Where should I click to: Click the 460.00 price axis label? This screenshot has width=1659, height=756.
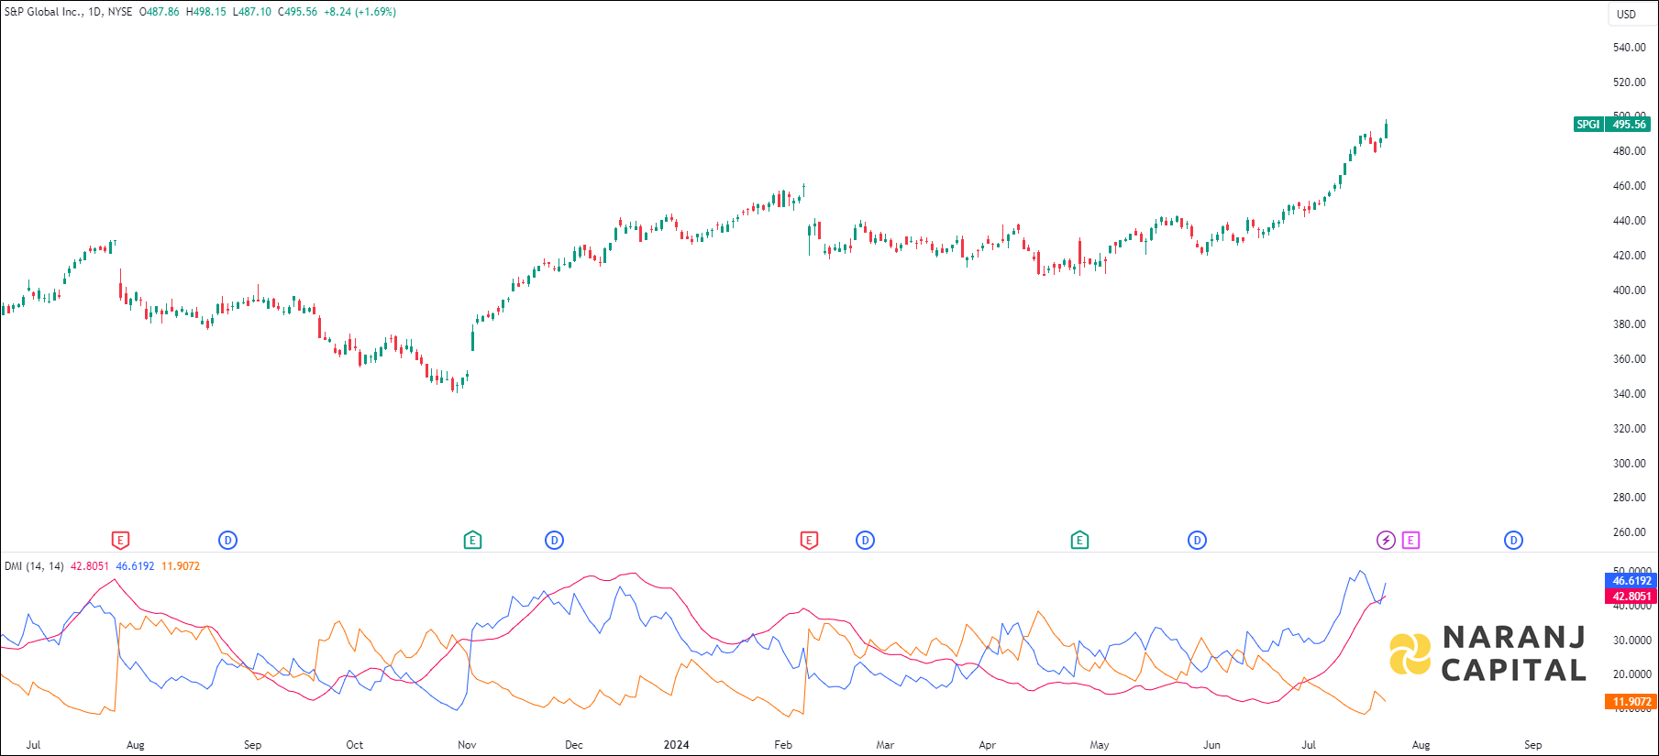coord(1630,186)
